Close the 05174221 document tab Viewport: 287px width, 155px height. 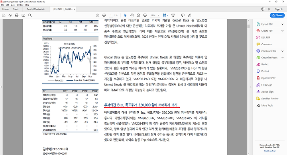tap(75, 9)
